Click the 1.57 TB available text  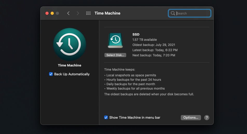(x=145, y=39)
